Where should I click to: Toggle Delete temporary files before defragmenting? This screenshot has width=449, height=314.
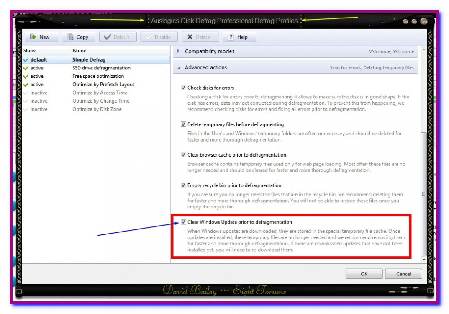pos(183,124)
